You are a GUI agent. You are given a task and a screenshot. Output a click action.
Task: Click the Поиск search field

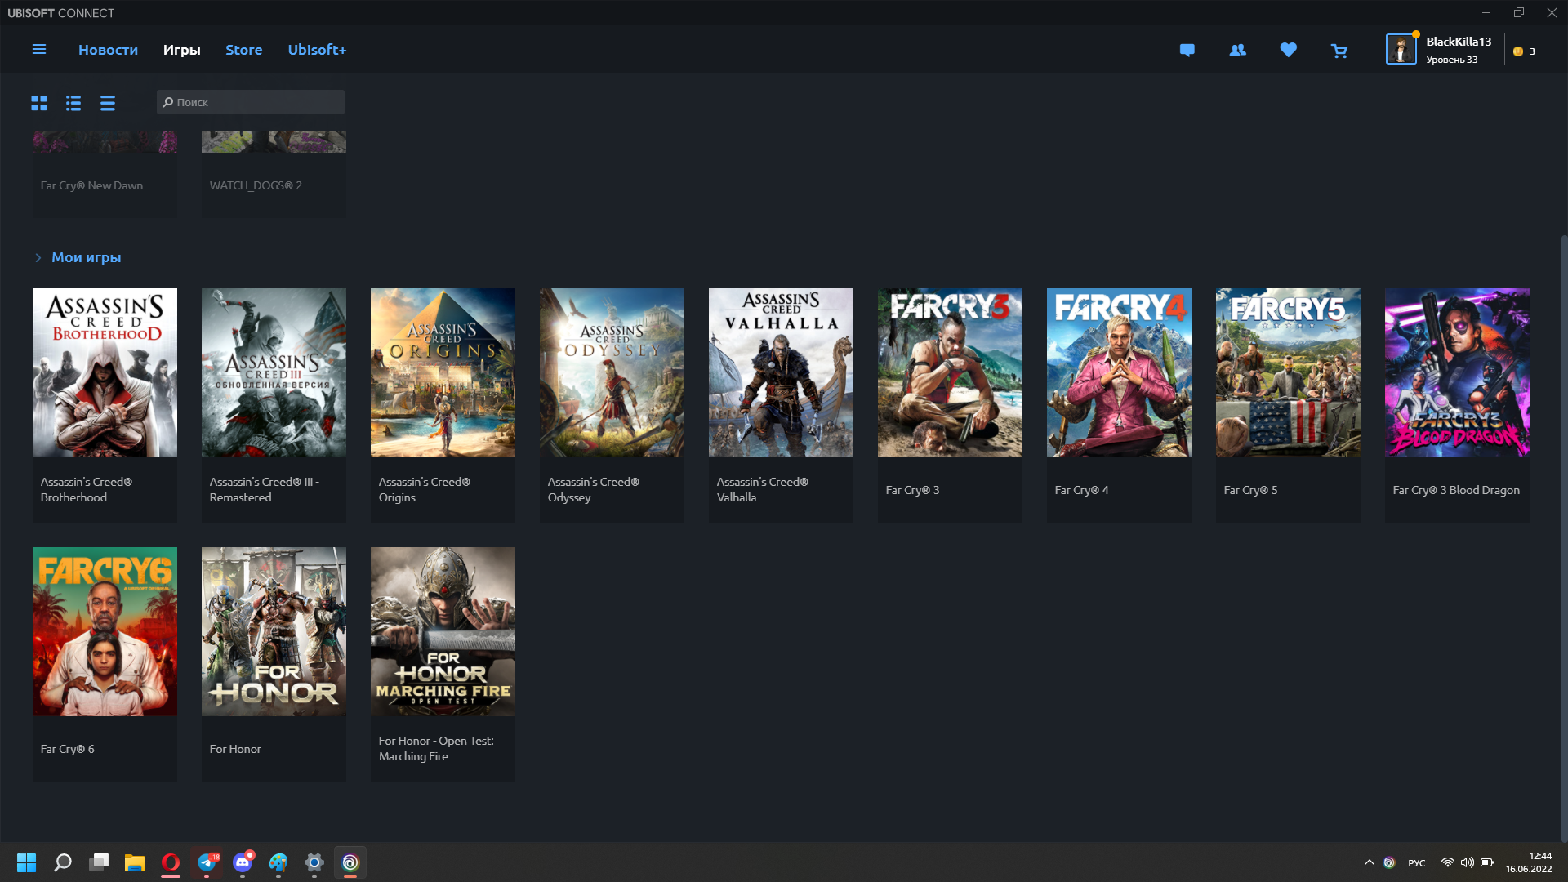tap(251, 102)
